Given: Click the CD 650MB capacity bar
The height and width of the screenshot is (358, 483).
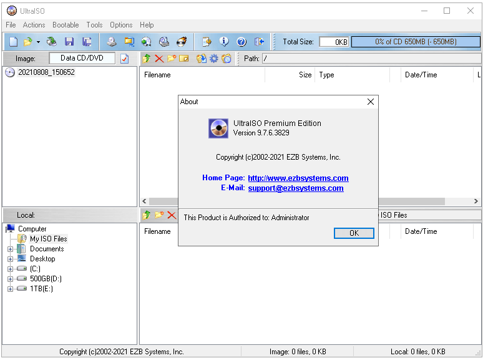Looking at the screenshot, I should 416,42.
